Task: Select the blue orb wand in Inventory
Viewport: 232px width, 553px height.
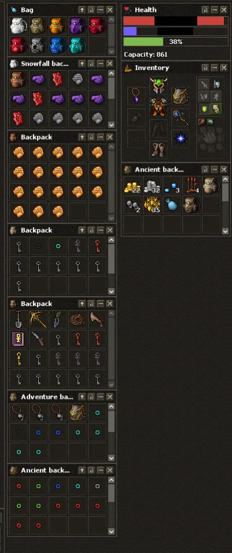Action: point(180,118)
